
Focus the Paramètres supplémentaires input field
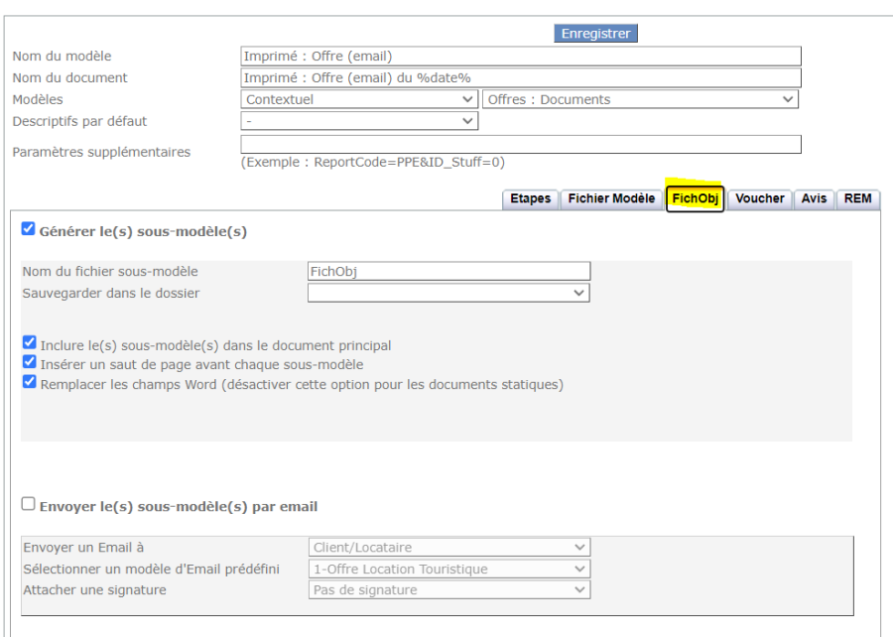coord(520,145)
